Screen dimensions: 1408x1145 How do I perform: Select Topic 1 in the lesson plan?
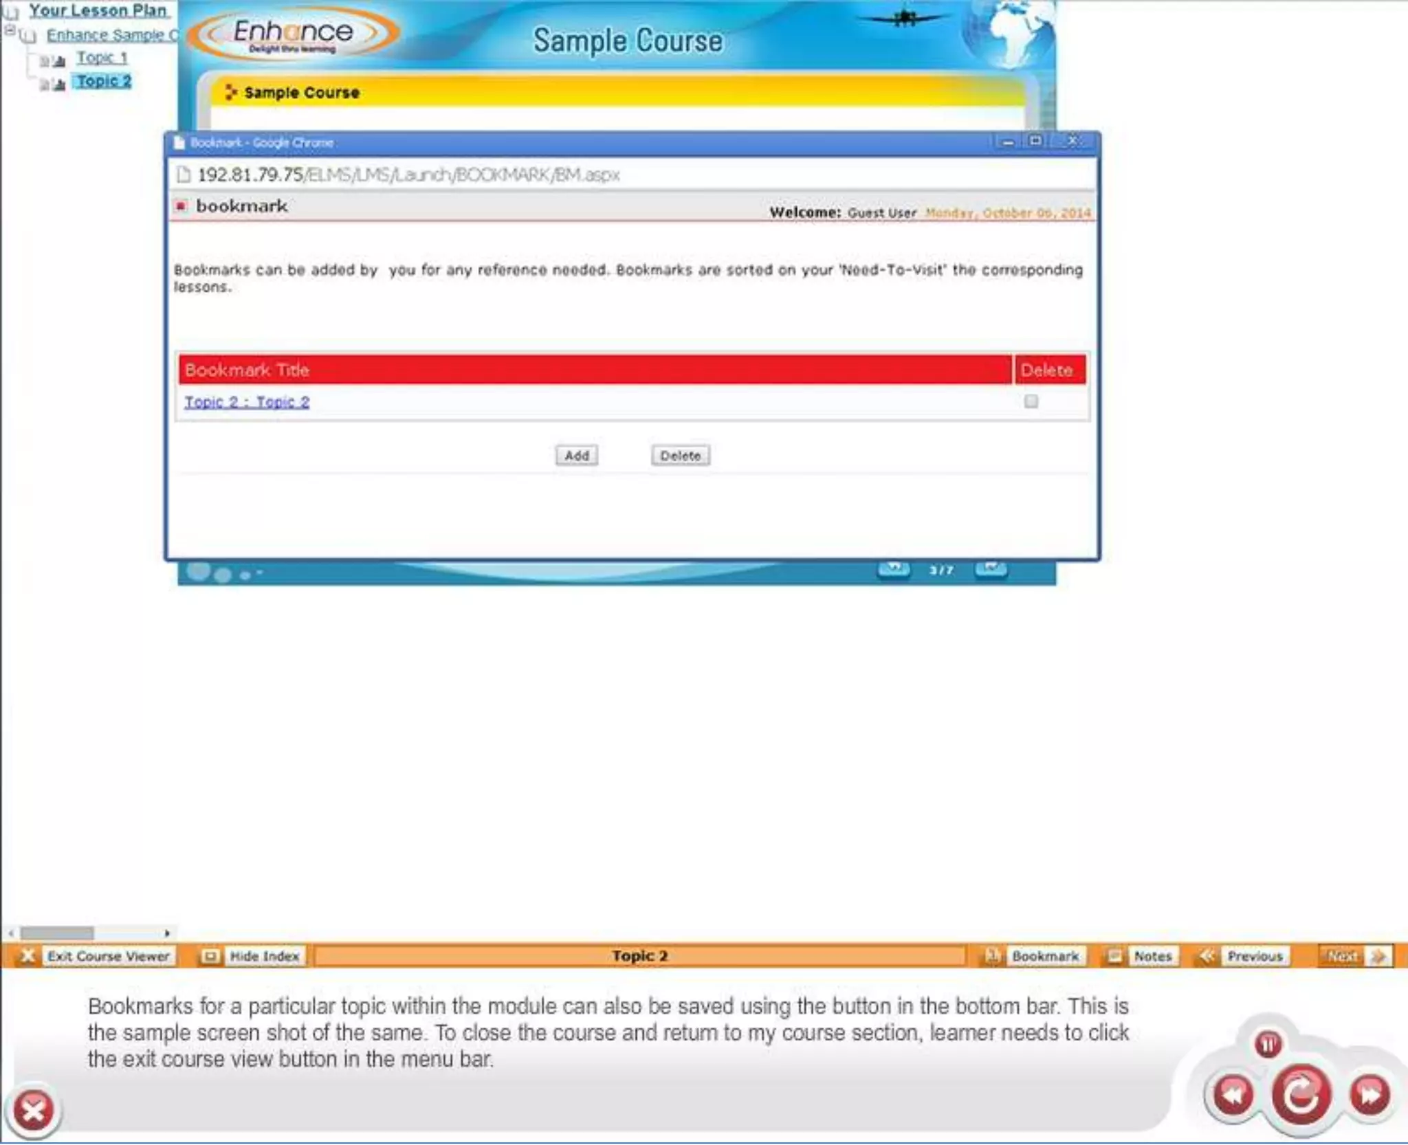tap(102, 58)
